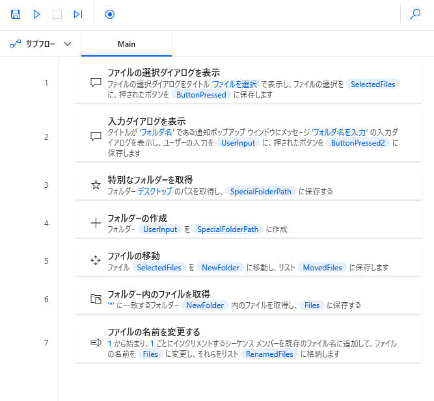Select SelectedFiles variable in ファイルの移動
This screenshot has width=434, height=401.
[x=159, y=267]
